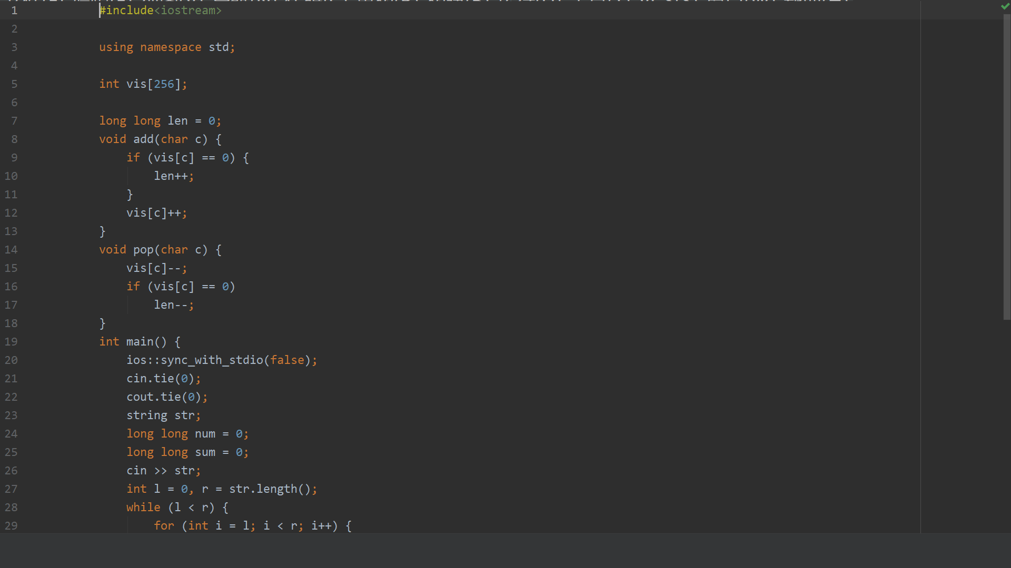Click 'long long len = 0;' line

point(160,121)
